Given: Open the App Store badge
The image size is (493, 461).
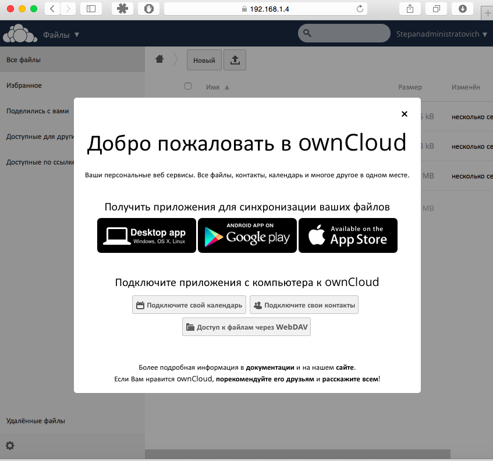Looking at the screenshot, I should 347,235.
